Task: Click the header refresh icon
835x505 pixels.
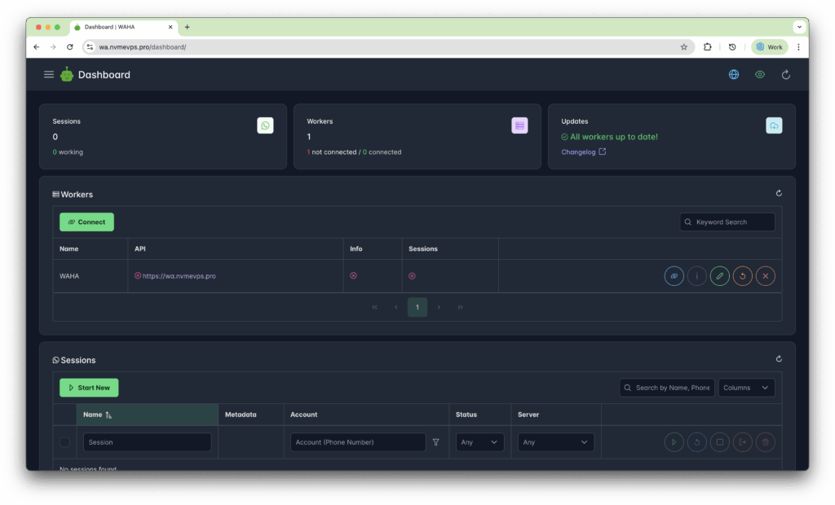Action: click(x=786, y=75)
